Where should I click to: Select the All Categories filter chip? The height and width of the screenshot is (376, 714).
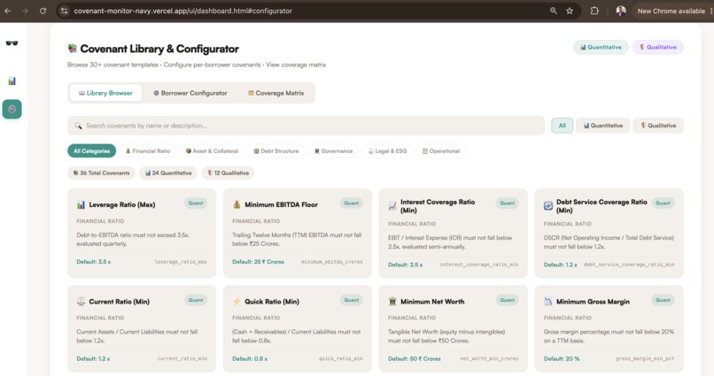[x=91, y=151]
